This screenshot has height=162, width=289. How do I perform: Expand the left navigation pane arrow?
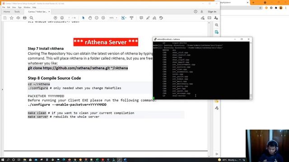(x=2, y=90)
